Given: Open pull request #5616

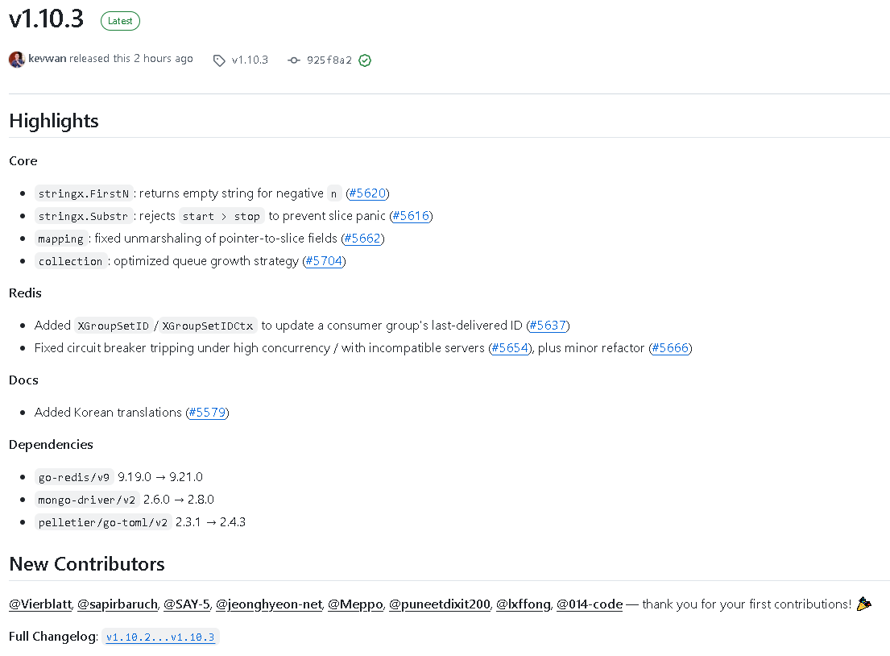Looking at the screenshot, I should pyautogui.click(x=411, y=216).
